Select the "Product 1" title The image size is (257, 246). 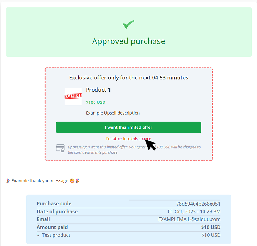(98, 90)
